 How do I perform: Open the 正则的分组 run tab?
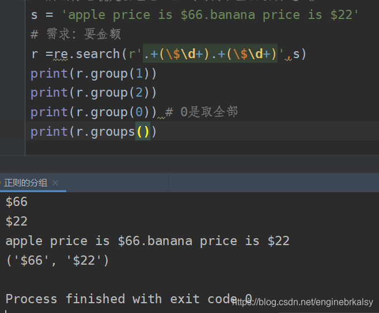25,183
